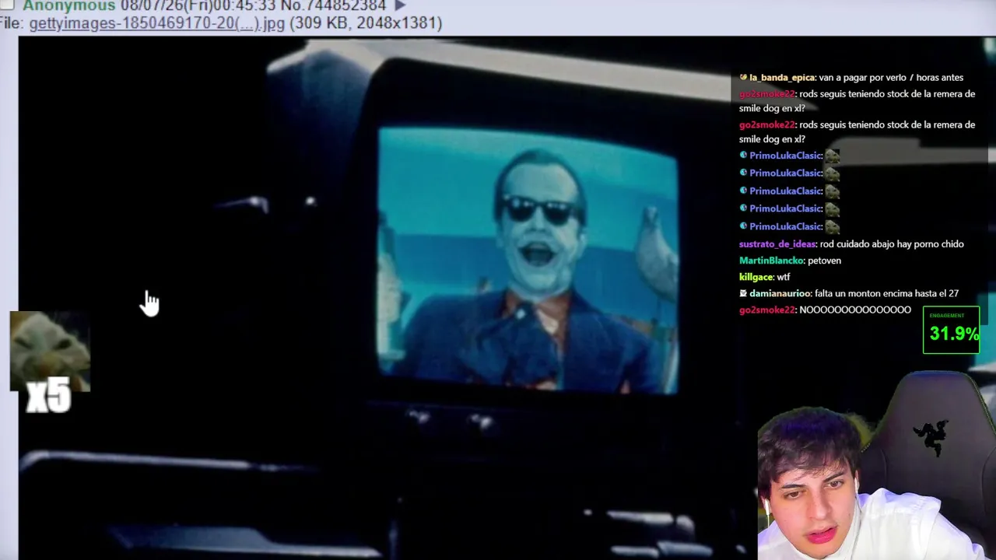
Task: Click chat text 'van a pagar por verlo'
Action: pyautogui.click(x=863, y=78)
